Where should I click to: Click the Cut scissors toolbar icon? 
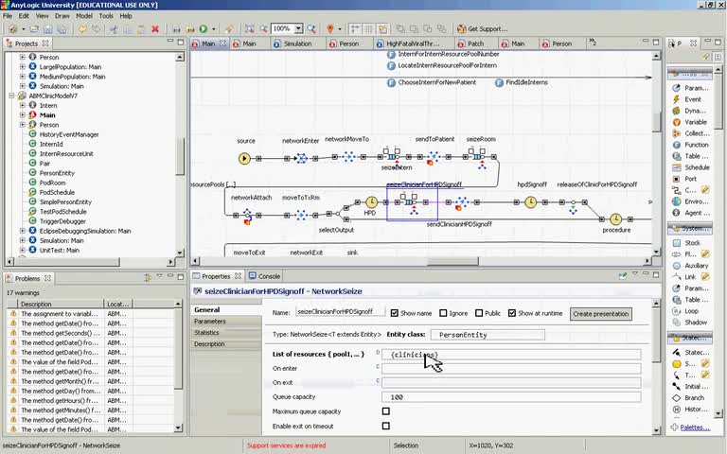click(113, 28)
